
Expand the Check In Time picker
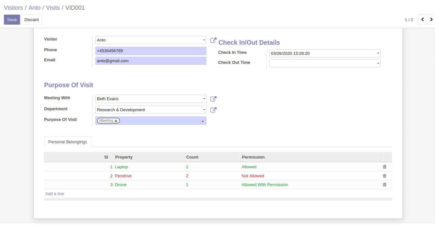(x=378, y=53)
